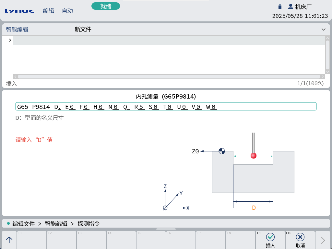Click the Z0 origin marker symbol

pyautogui.click(x=222, y=151)
